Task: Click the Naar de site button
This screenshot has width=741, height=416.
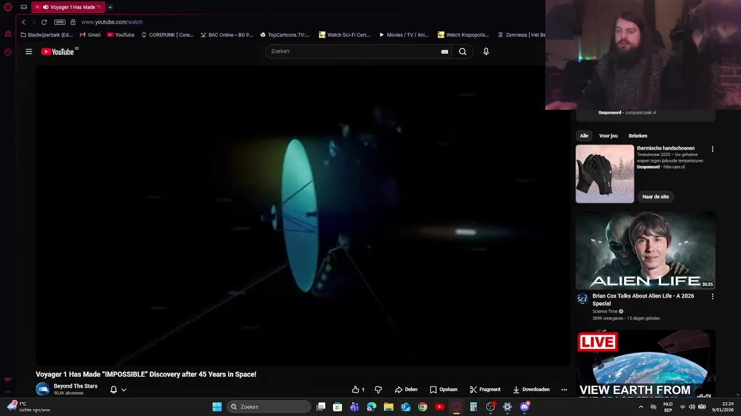Action: [x=655, y=196]
